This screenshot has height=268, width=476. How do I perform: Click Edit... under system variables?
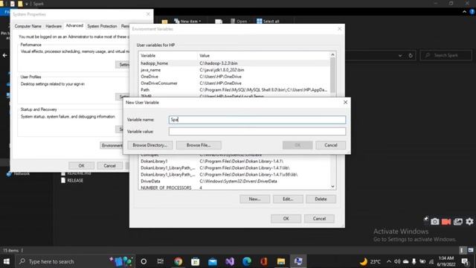288,199
